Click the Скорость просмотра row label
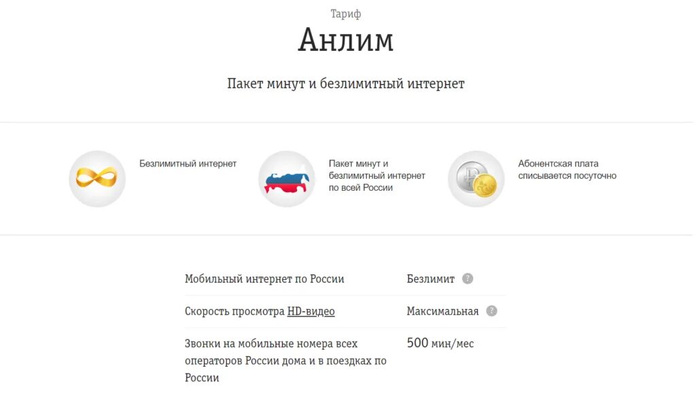 pos(234,312)
